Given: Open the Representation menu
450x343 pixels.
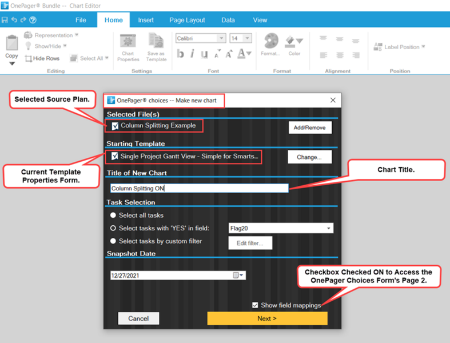Looking at the screenshot, I should pos(51,35).
